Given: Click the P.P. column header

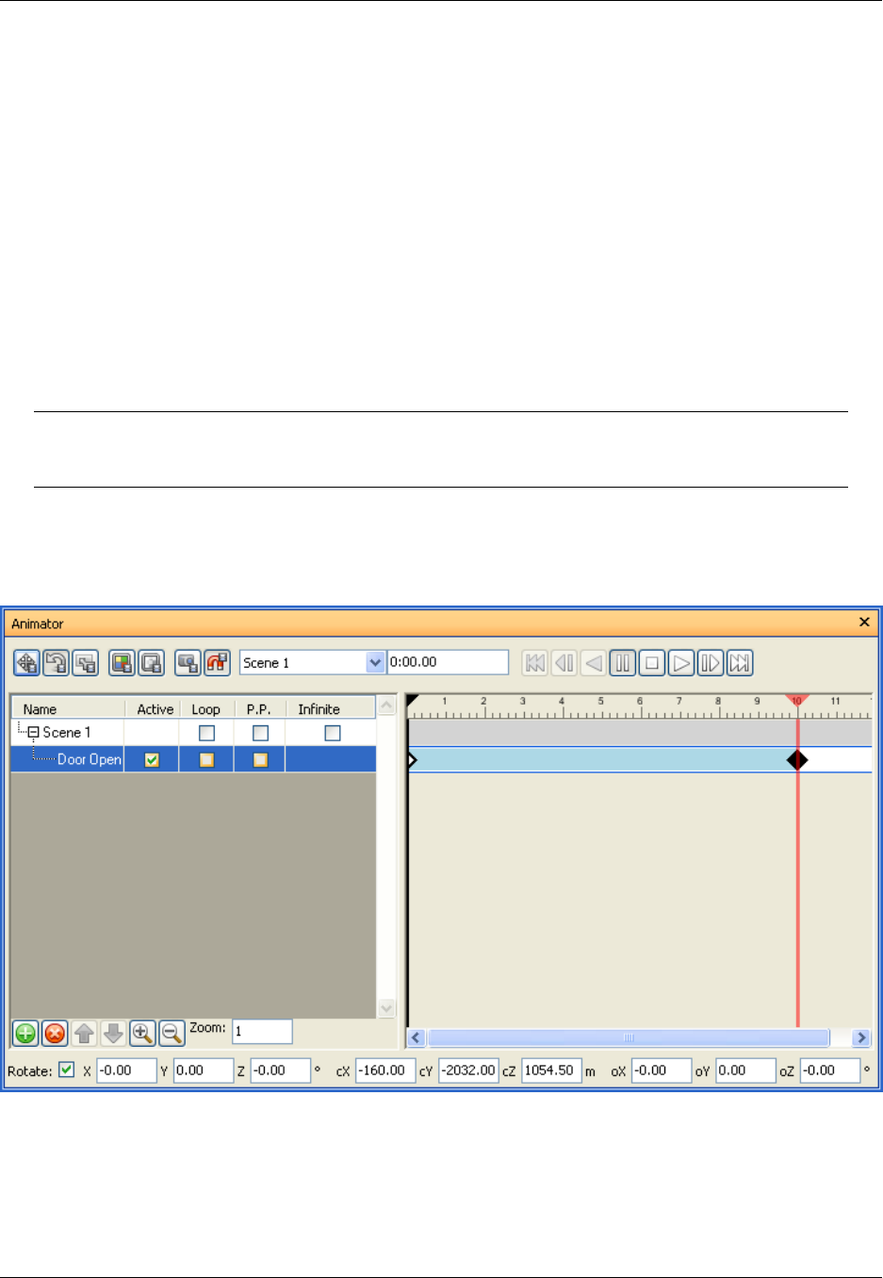Looking at the screenshot, I should coord(260,708).
